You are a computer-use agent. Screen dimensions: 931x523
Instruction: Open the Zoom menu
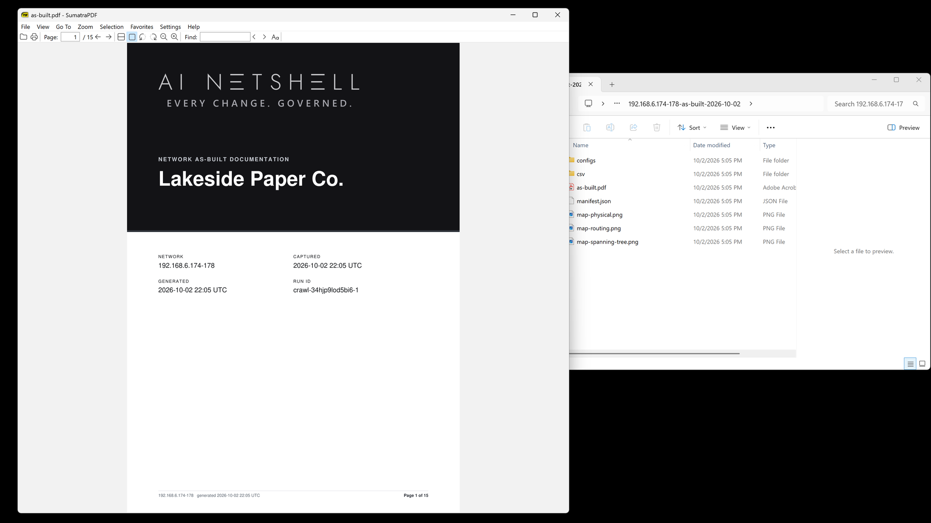tap(85, 27)
